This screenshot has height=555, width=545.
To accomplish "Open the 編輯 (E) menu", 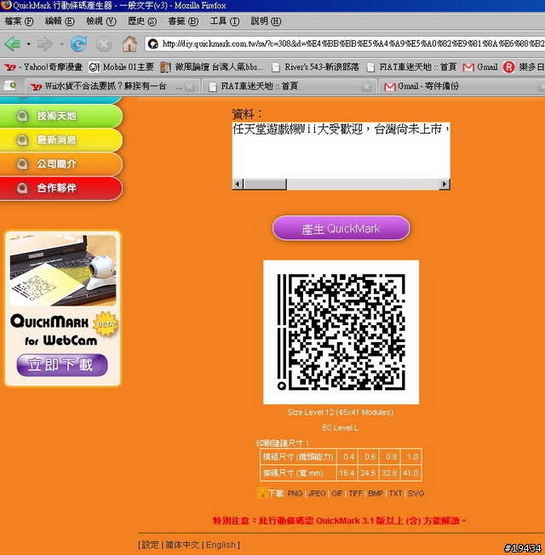I will 60,21.
